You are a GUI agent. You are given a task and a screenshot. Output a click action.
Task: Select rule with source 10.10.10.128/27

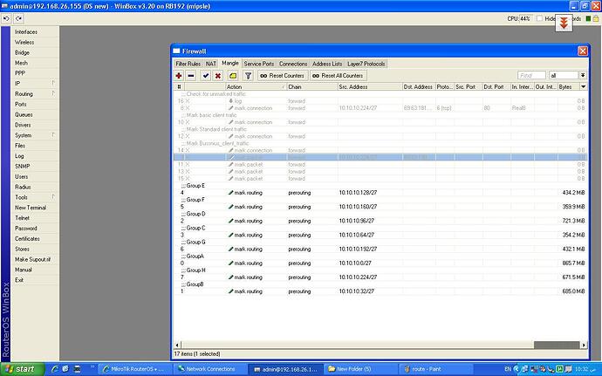click(x=380, y=193)
